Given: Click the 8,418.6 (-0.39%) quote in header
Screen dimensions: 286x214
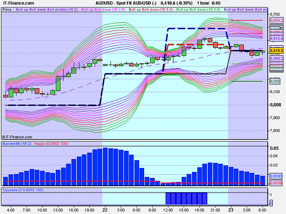Looking at the screenshot, I should coord(176,3).
